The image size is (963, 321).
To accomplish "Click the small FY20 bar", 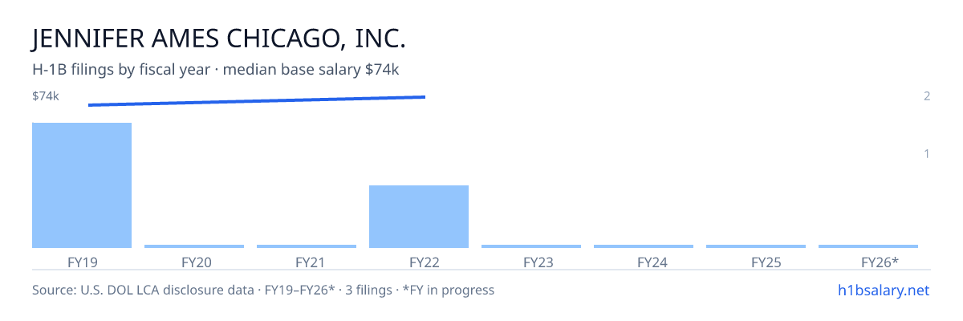I will pyautogui.click(x=194, y=246).
